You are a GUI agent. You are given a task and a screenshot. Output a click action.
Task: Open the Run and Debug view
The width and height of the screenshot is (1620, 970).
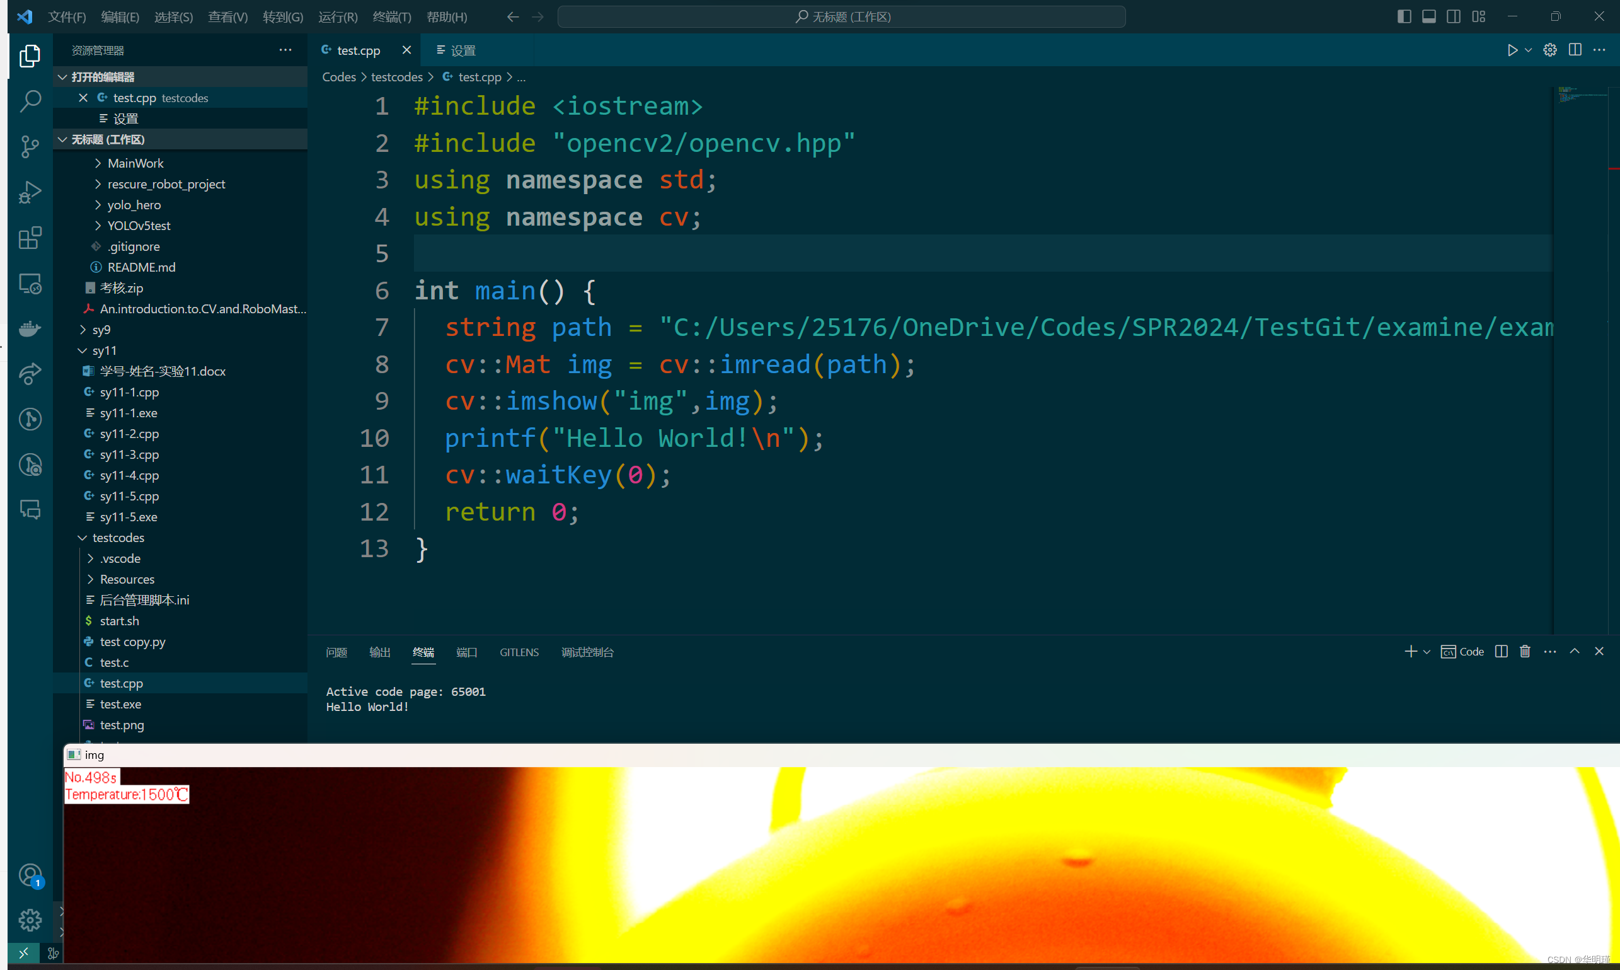tap(30, 192)
